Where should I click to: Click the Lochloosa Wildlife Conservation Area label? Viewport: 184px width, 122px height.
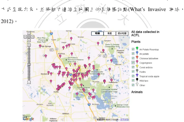click(109, 91)
